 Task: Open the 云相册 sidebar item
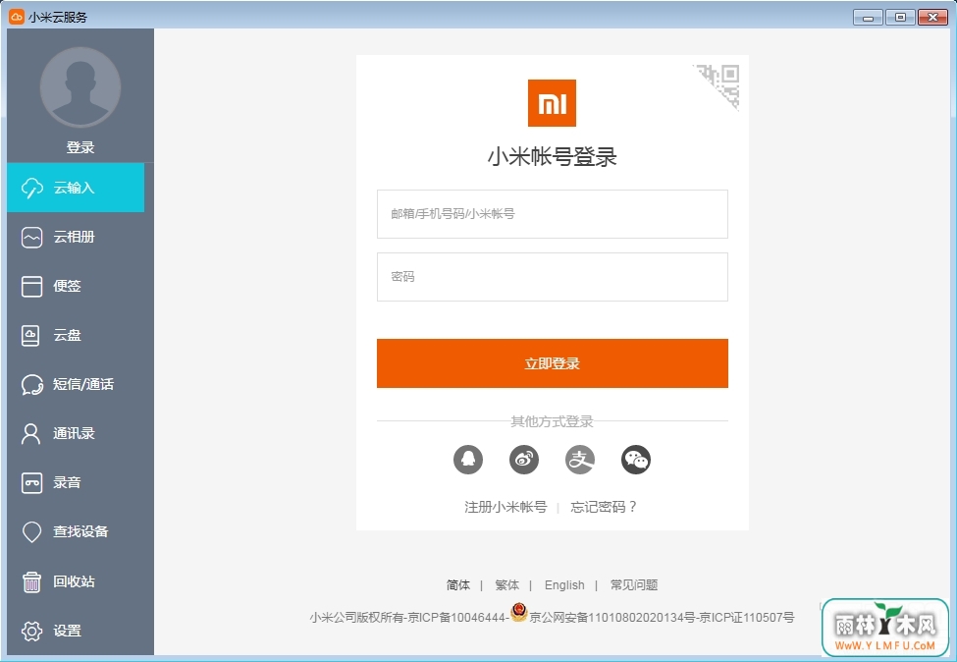tap(76, 237)
